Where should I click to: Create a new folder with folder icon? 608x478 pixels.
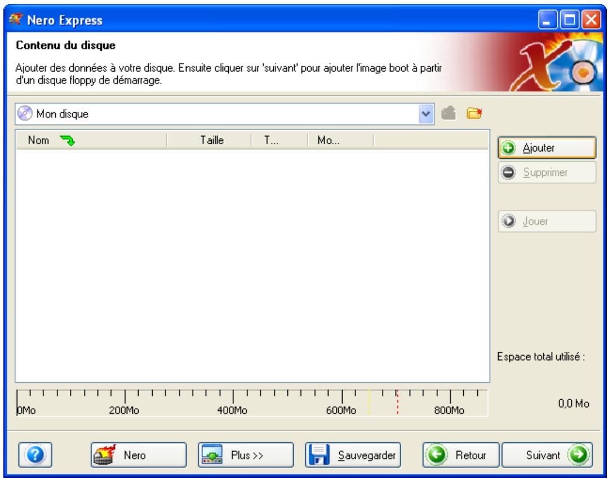[x=474, y=114]
